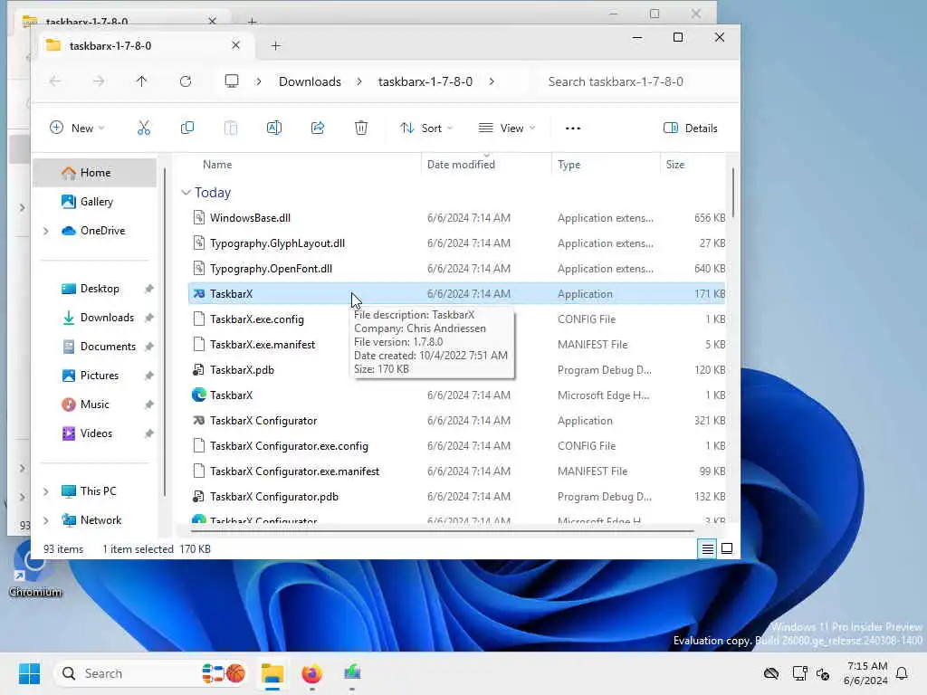This screenshot has width=927, height=695.
Task: Click the Search taskbarx-1-7-8-0 field
Action: (x=636, y=81)
